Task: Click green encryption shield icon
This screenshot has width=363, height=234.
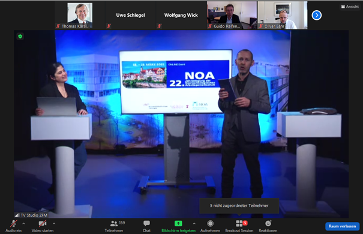Action: (x=20, y=37)
